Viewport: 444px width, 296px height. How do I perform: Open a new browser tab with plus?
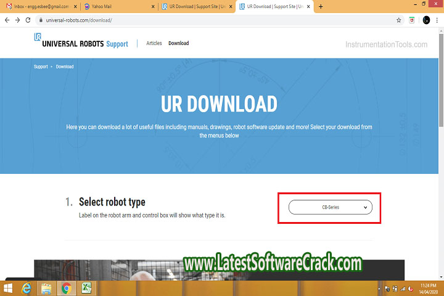[321, 7]
